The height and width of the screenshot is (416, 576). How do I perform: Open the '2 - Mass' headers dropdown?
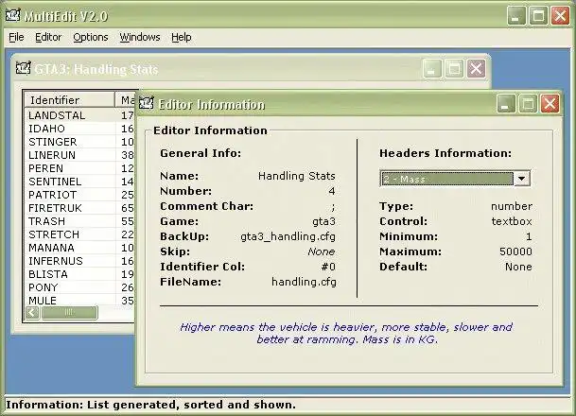[455, 179]
